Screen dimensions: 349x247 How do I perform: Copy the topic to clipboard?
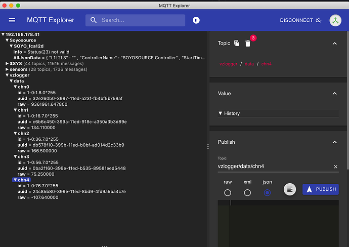pyautogui.click(x=237, y=43)
